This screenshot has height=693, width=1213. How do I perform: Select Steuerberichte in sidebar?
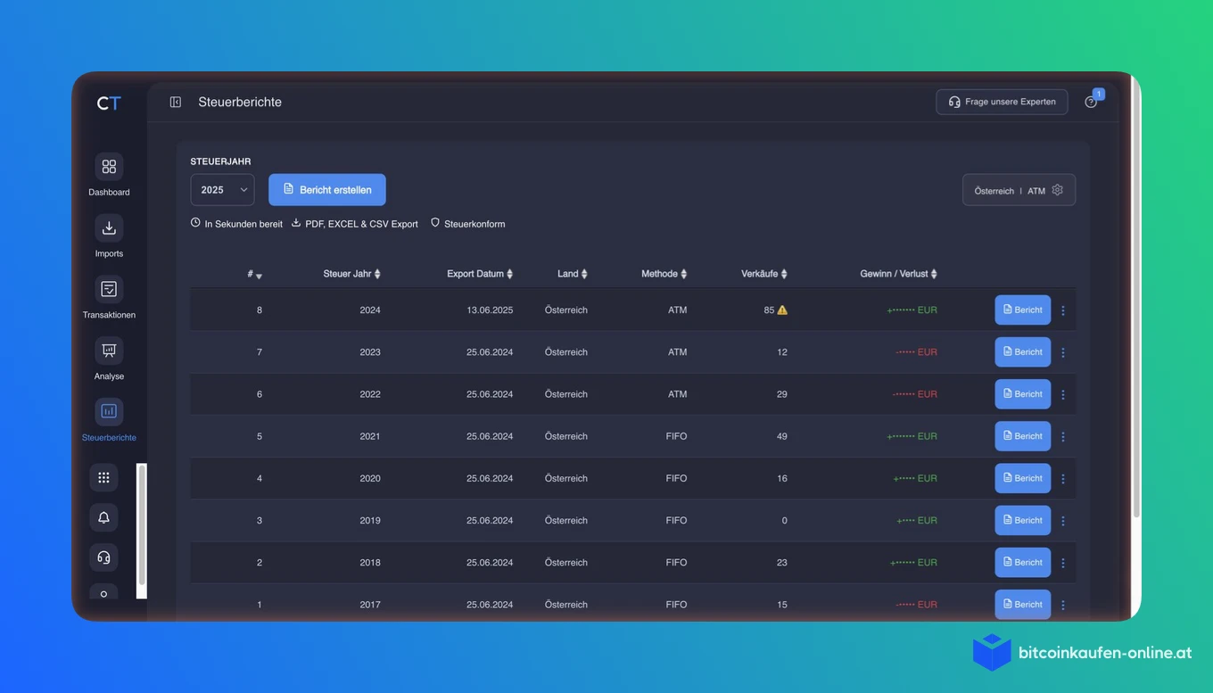point(109,419)
